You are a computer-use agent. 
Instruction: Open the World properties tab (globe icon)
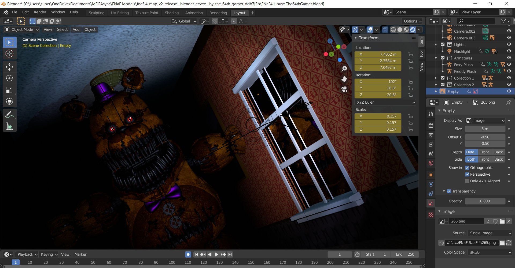431,163
